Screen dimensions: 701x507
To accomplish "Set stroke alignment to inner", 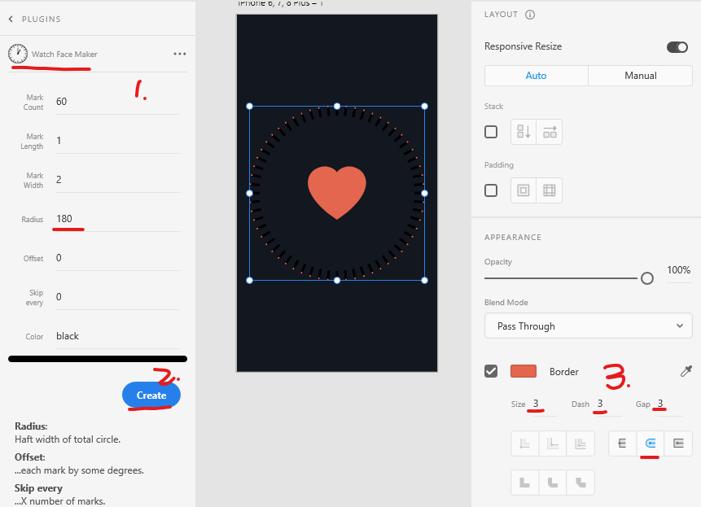I will point(525,444).
